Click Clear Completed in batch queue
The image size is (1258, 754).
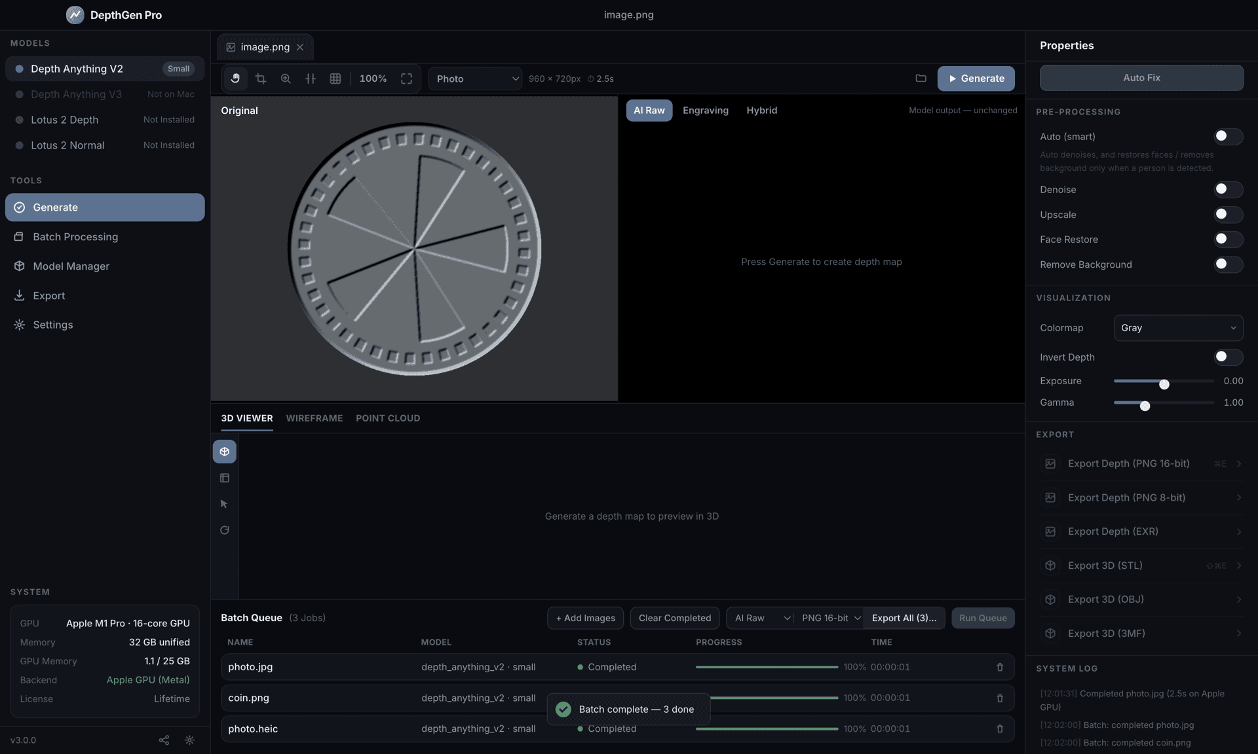(674, 618)
